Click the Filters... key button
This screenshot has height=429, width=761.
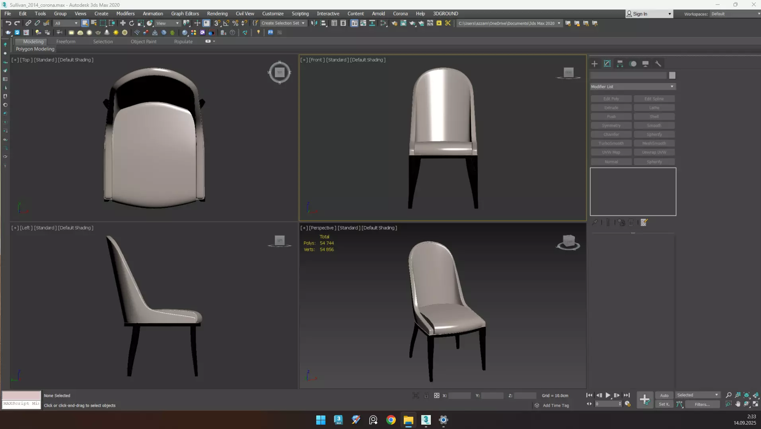[702, 404]
